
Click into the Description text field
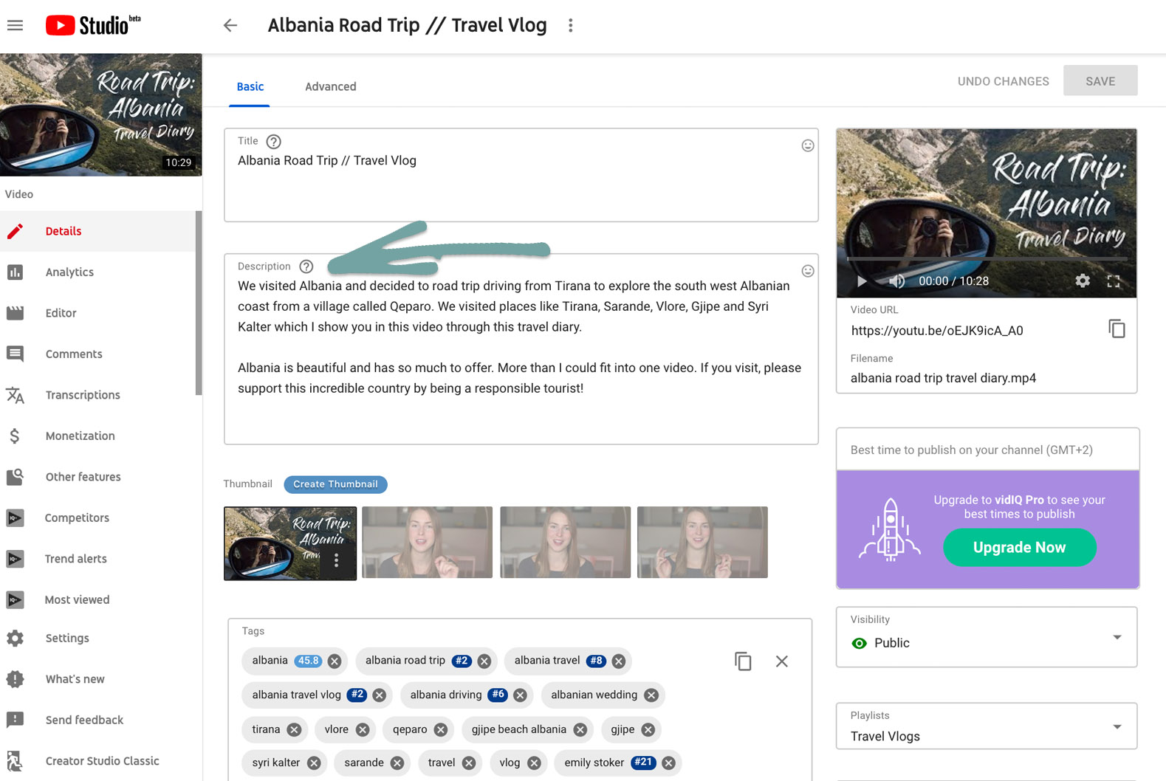521,349
